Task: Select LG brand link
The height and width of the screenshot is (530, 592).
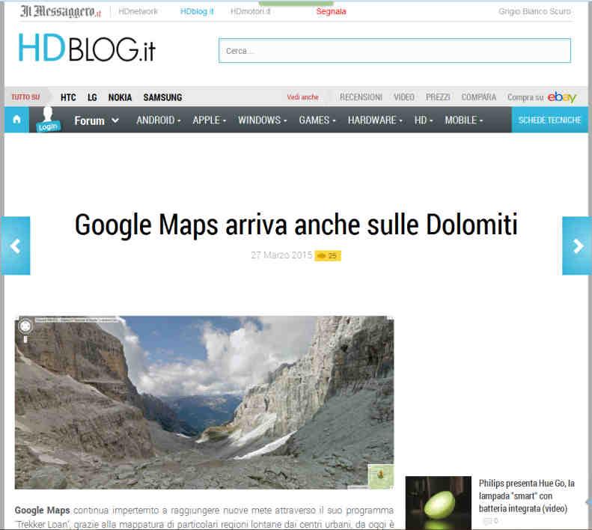Action: pos(92,97)
